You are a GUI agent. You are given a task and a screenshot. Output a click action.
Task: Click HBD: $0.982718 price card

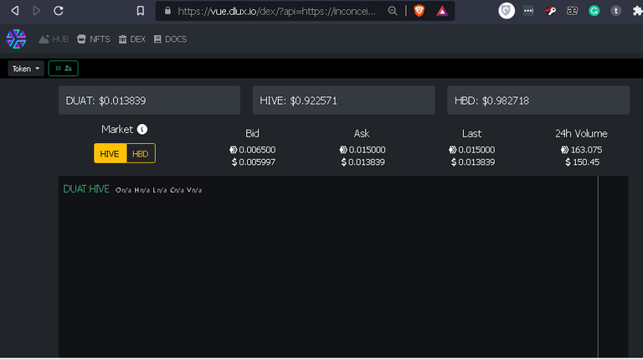538,100
